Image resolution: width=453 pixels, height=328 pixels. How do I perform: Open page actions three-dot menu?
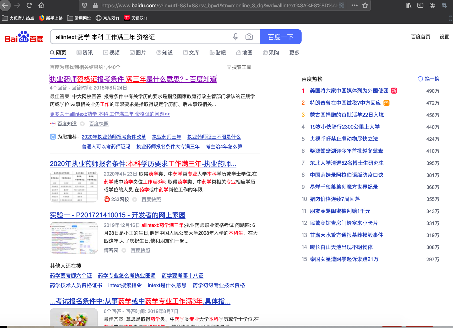click(x=354, y=5)
